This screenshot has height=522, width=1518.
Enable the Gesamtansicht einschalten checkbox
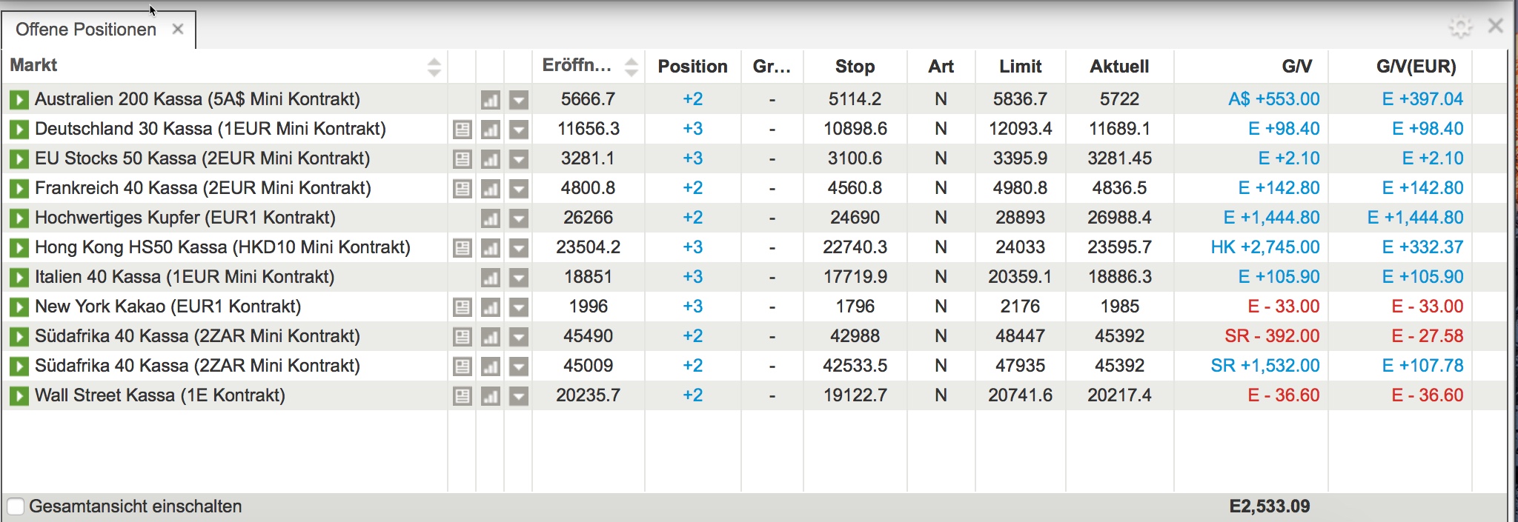(x=16, y=506)
